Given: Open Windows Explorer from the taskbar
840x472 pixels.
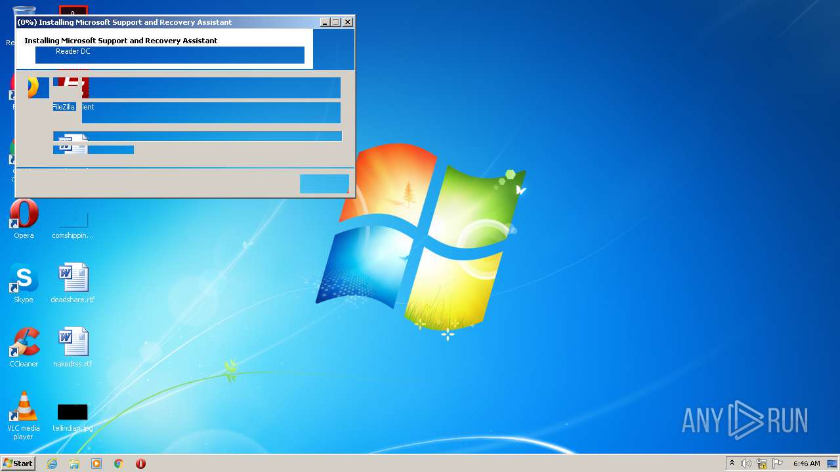Looking at the screenshot, I should (74, 463).
